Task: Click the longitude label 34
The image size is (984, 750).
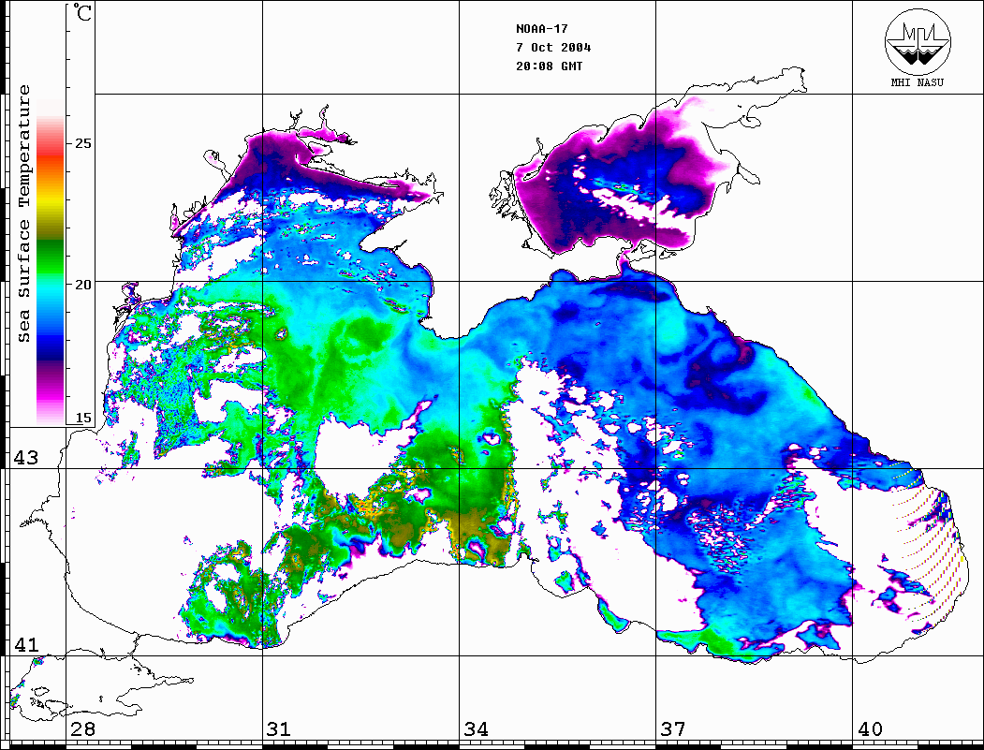Action: pyautogui.click(x=476, y=729)
